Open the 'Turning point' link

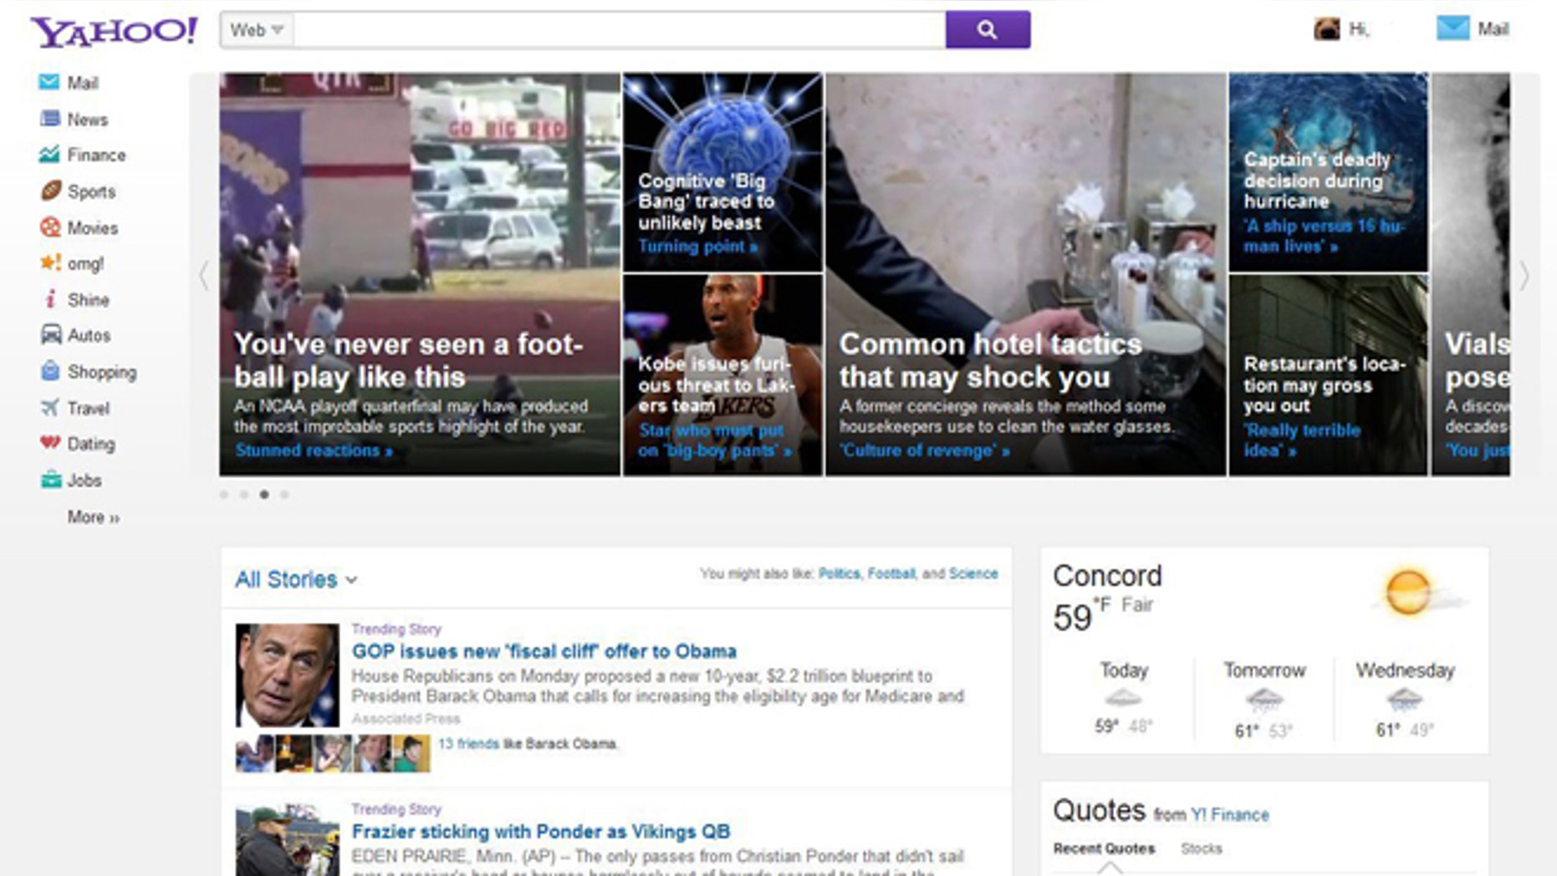[x=698, y=247]
